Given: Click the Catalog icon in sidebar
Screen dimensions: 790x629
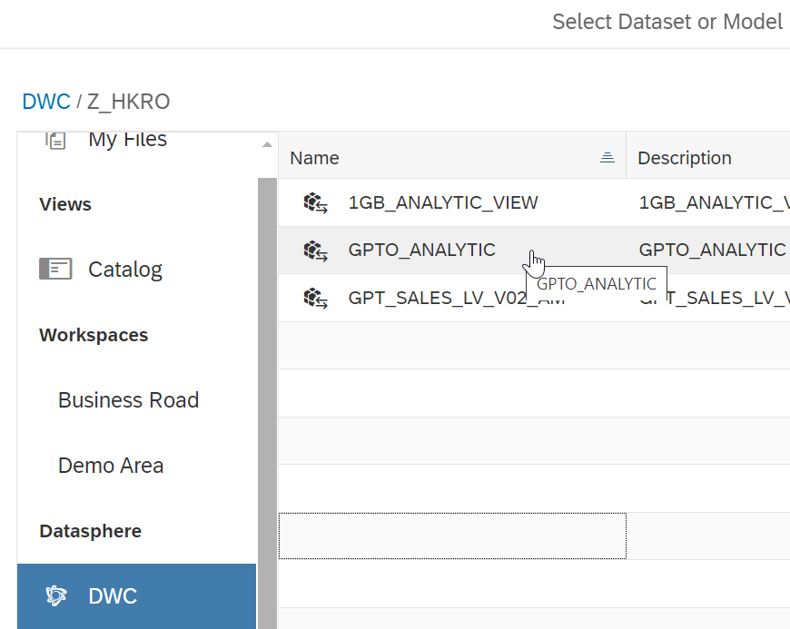Looking at the screenshot, I should [x=55, y=270].
